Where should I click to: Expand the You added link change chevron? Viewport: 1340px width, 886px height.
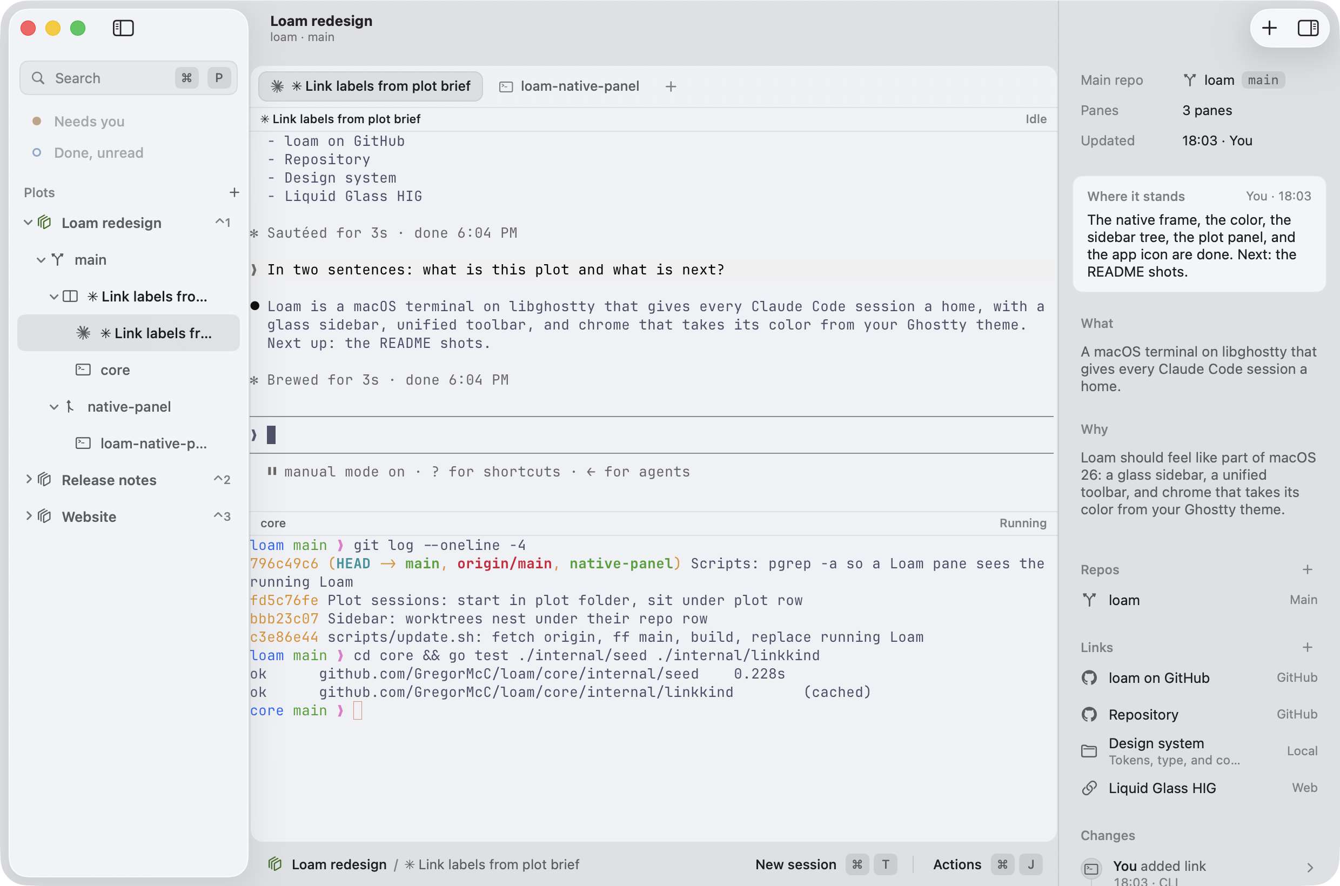[1310, 867]
